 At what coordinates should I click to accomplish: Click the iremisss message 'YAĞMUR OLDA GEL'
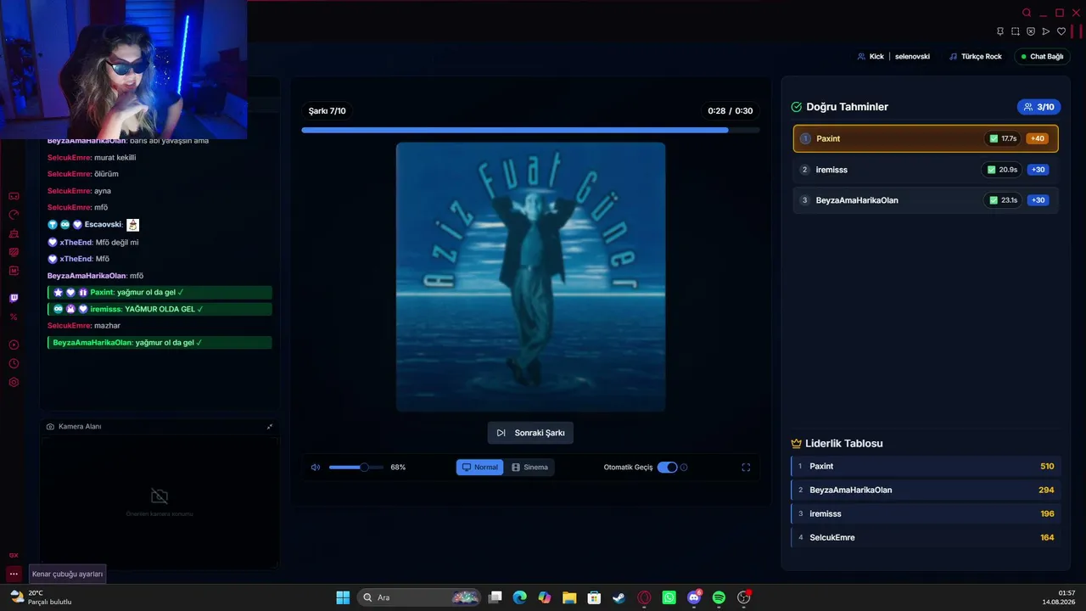click(160, 309)
